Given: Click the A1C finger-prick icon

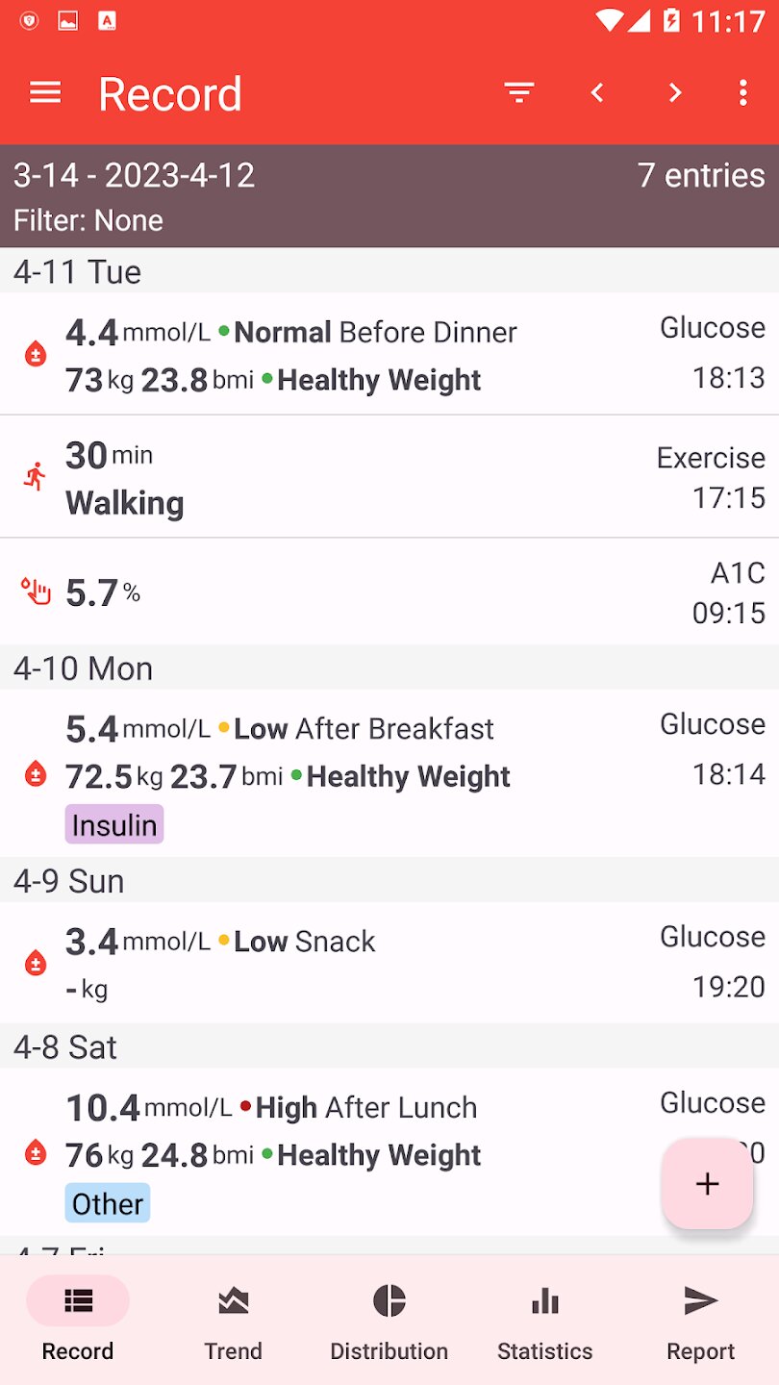Looking at the screenshot, I should click(36, 592).
